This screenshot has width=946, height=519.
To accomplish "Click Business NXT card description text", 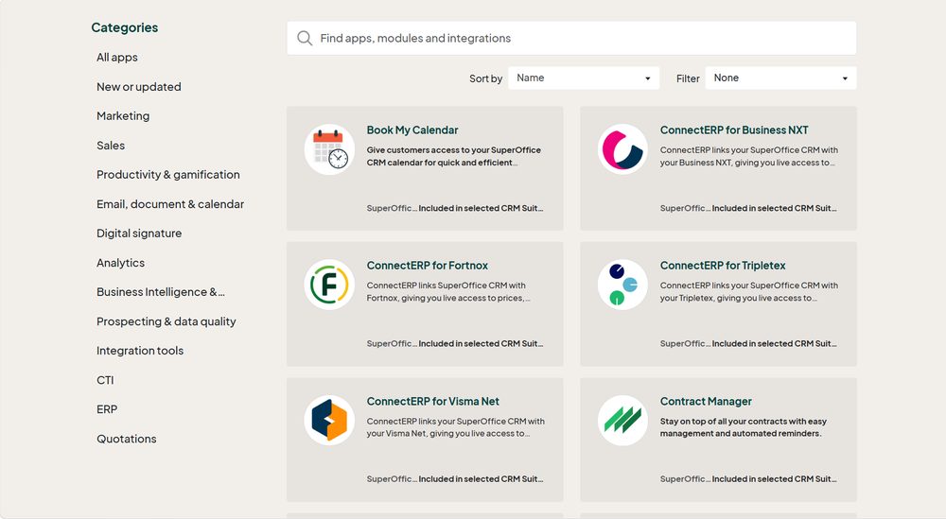I will coord(748,156).
